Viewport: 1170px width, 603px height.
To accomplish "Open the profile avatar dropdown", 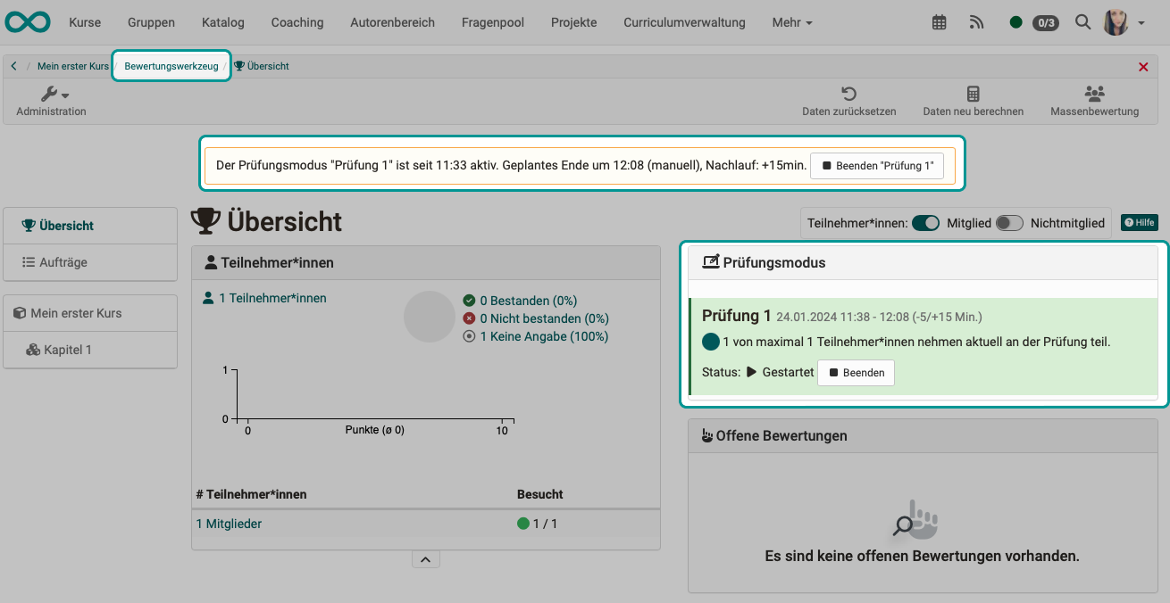I will click(1121, 22).
